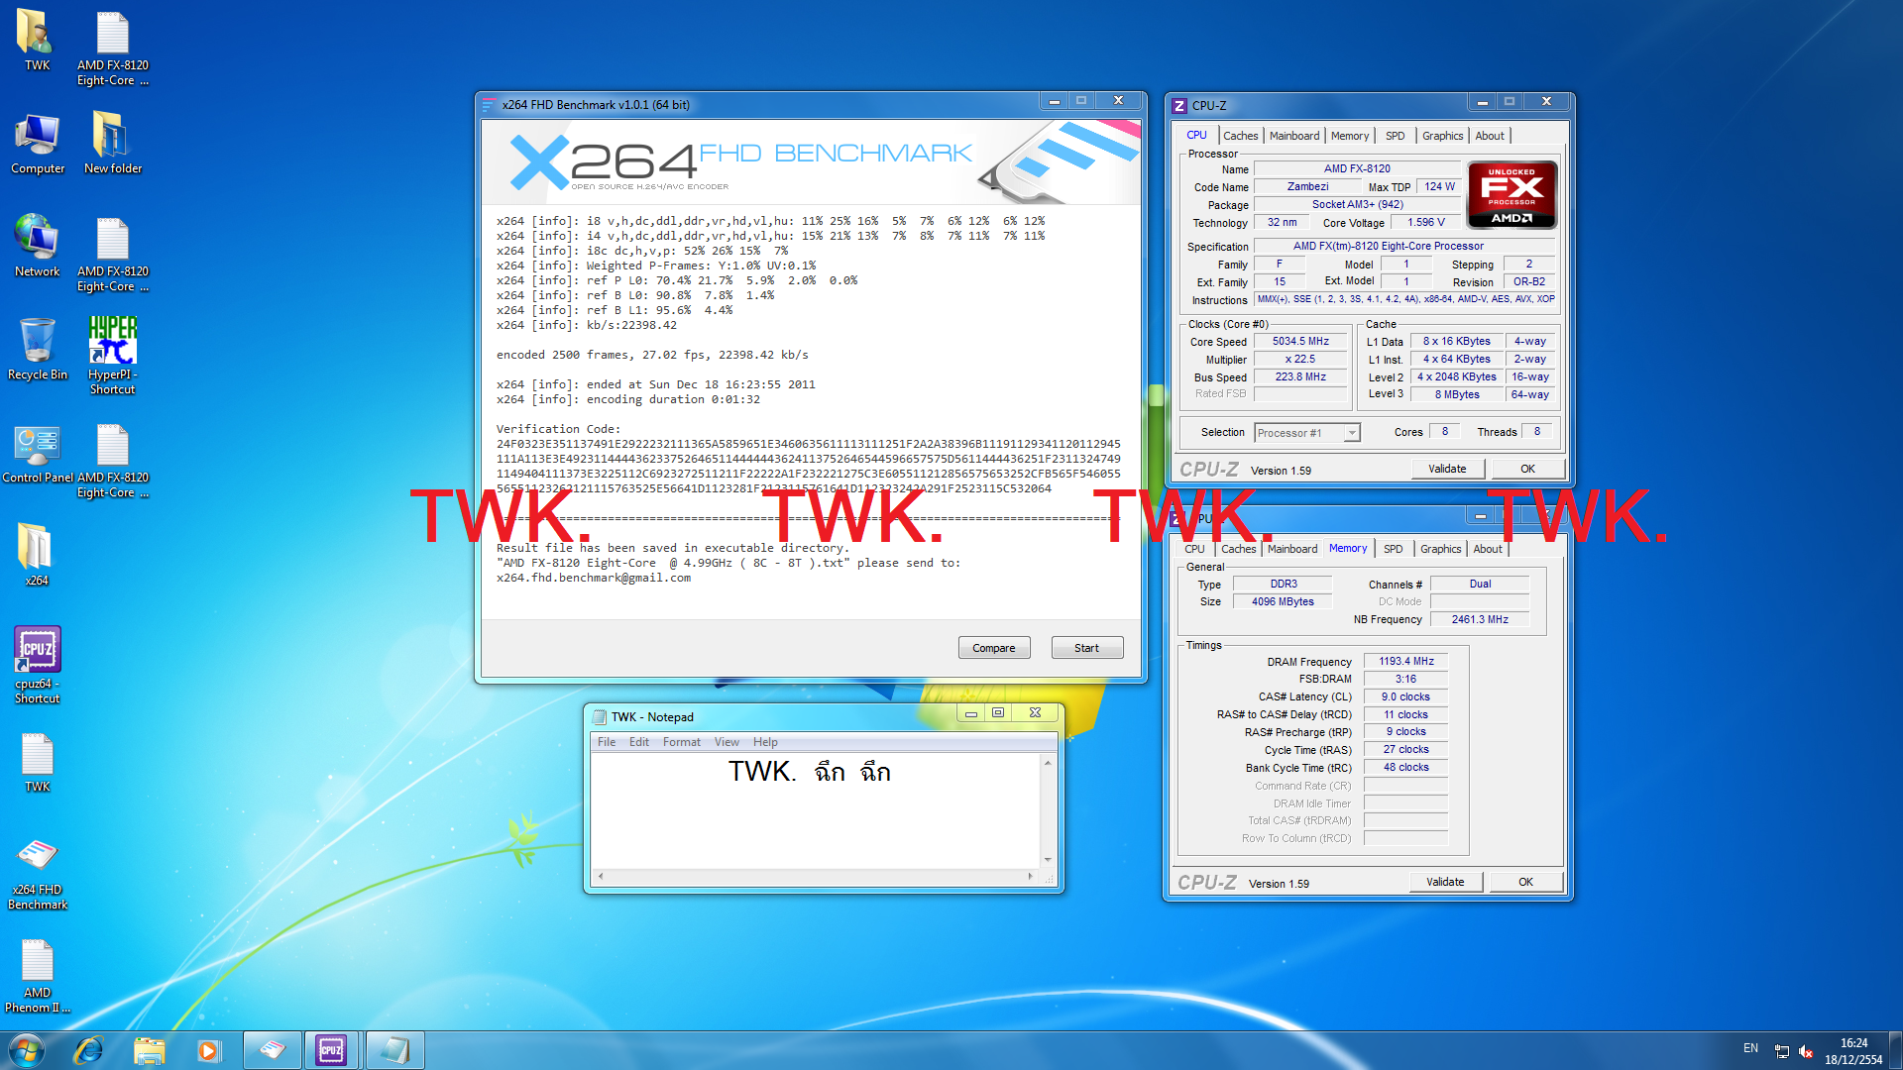This screenshot has height=1070, width=1903.
Task: Switch to the SPD tab in lower CPU-Z
Action: (1393, 549)
